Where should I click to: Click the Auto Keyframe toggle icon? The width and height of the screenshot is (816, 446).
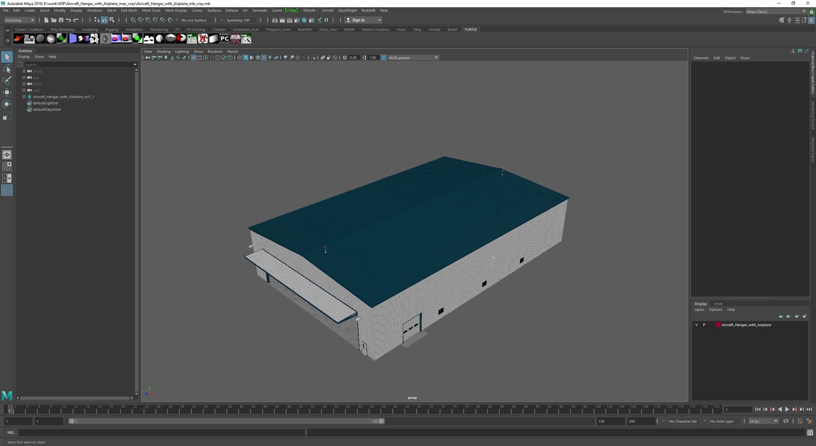[x=800, y=421]
